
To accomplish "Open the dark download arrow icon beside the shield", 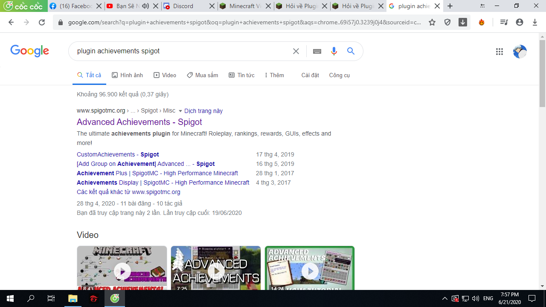I will point(463,23).
